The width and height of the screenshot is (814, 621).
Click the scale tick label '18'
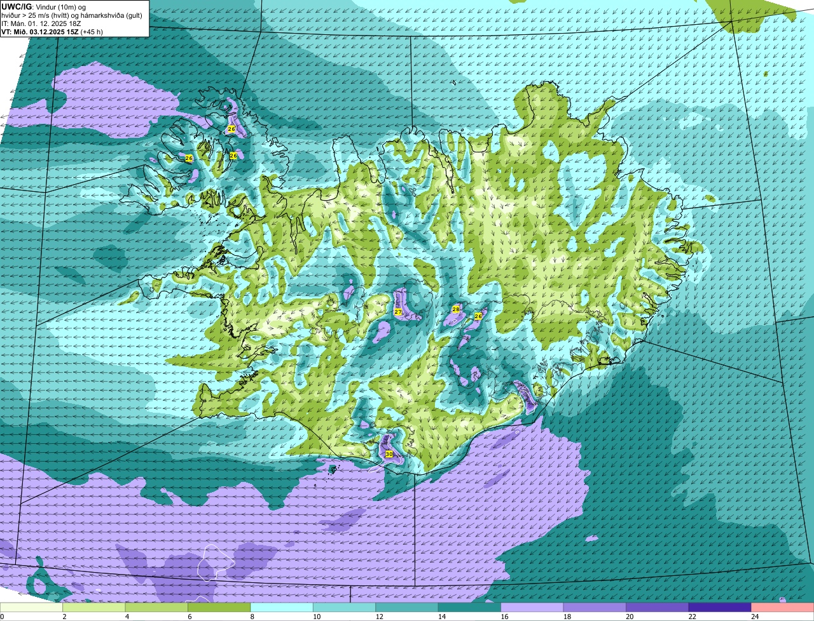click(x=567, y=617)
